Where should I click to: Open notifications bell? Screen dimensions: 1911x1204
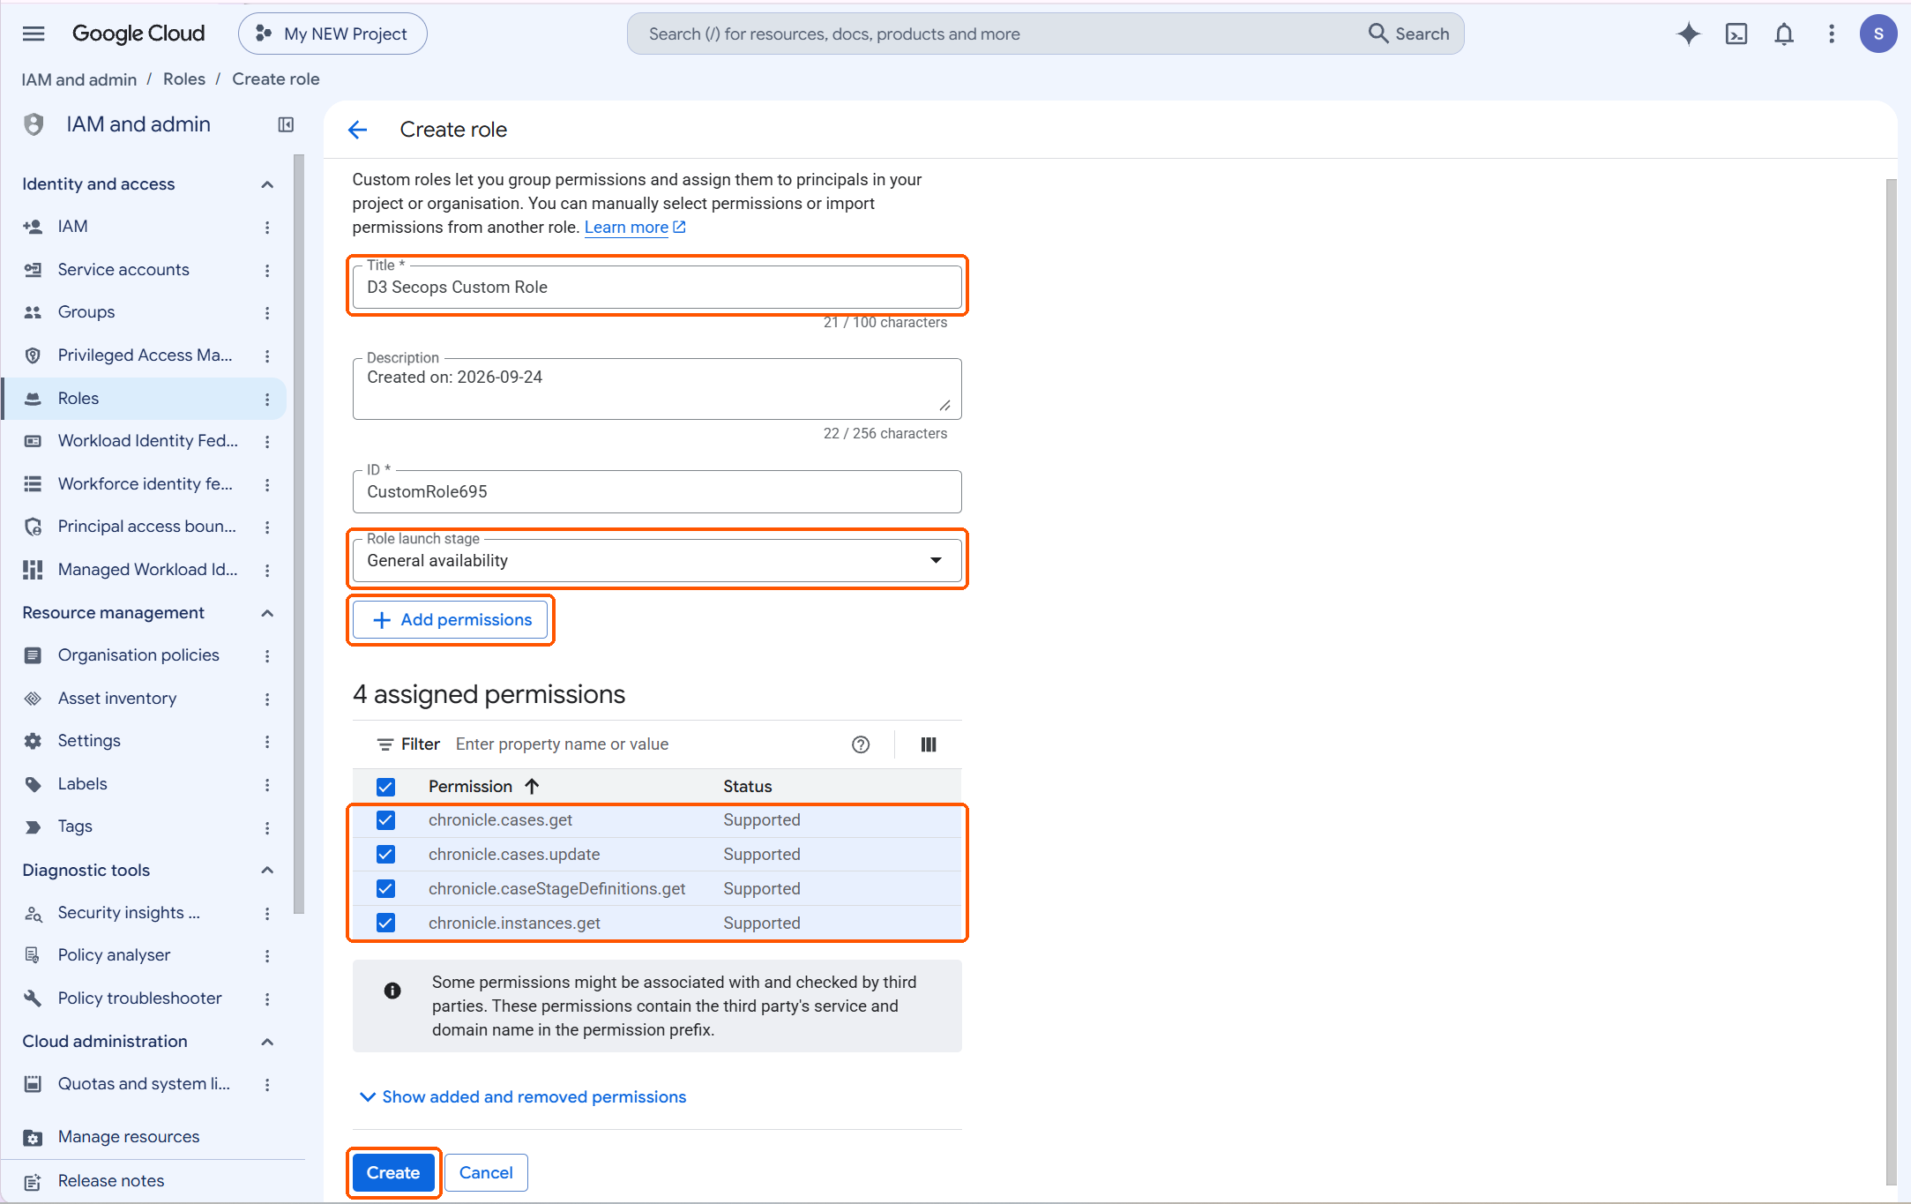pyautogui.click(x=1783, y=34)
